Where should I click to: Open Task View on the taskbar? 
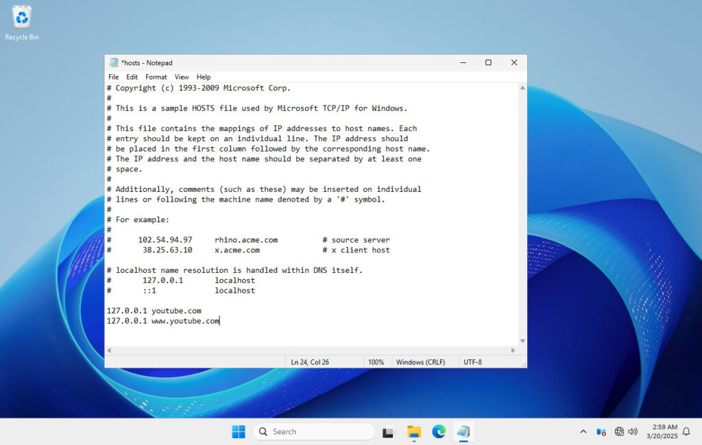pos(388,431)
